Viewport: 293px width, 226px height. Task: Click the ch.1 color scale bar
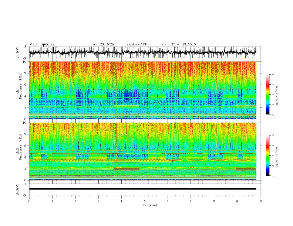point(267,95)
